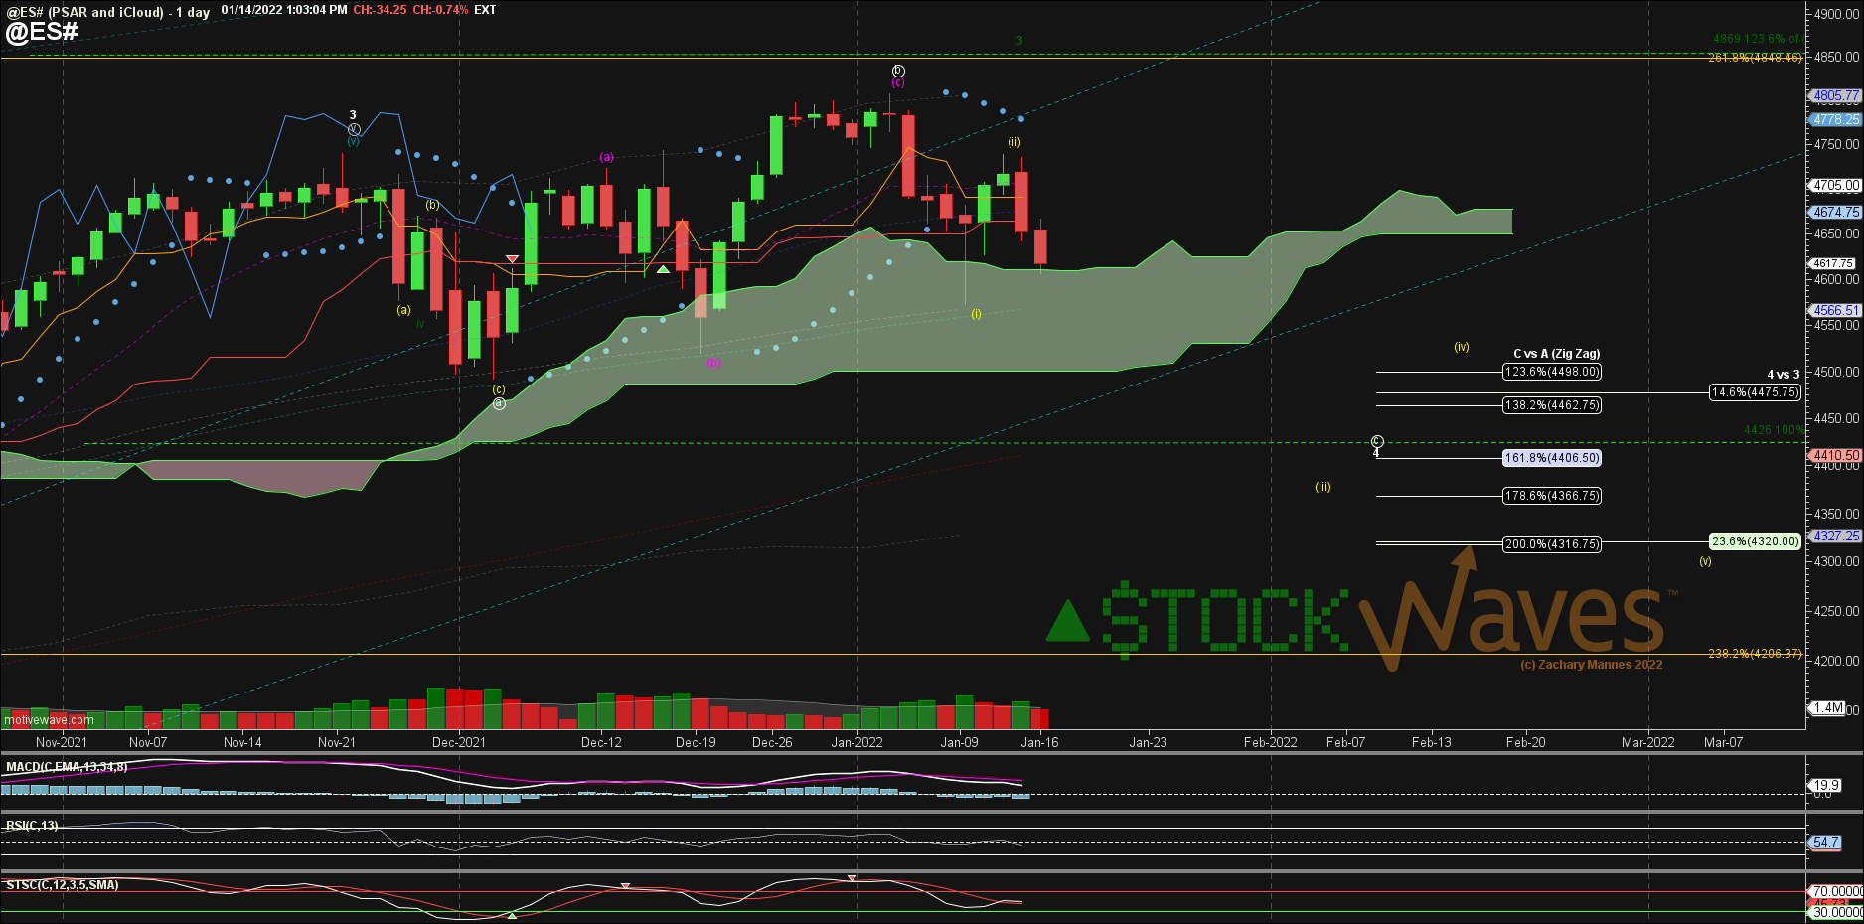This screenshot has height=924, width=1864.
Task: Click the STSC(C,12,3,5,SMA) study label
Action: 63,885
